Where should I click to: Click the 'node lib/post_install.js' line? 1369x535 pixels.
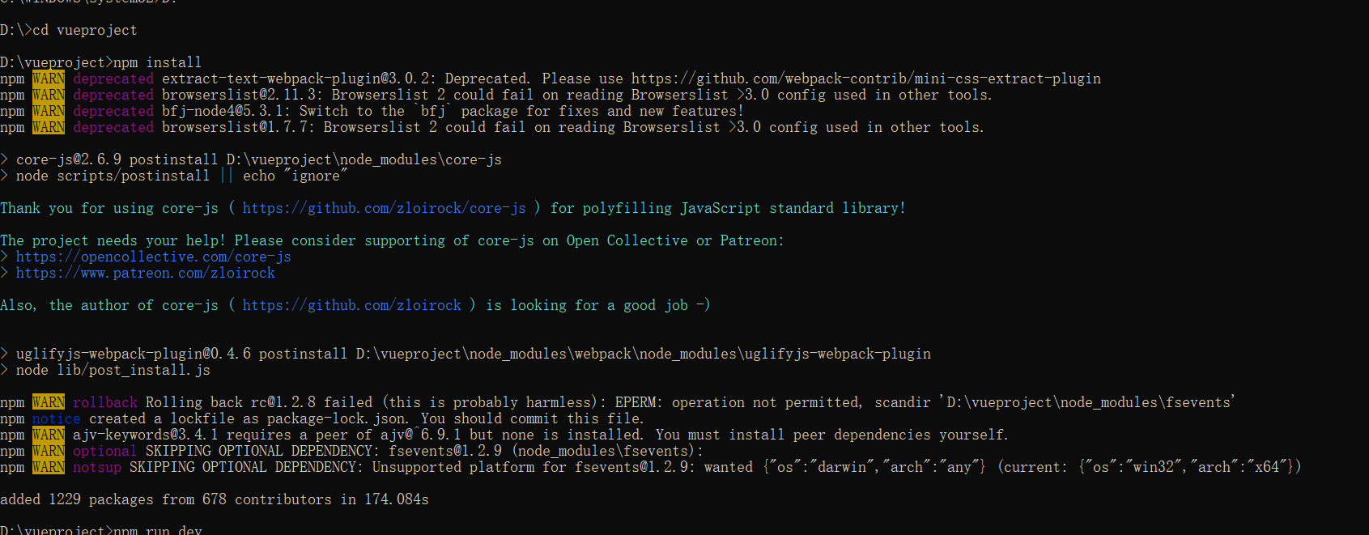(x=113, y=370)
